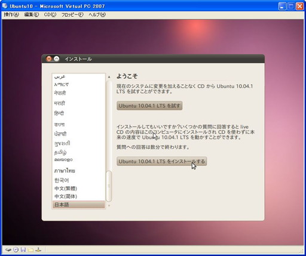Select नेपाली in the language list

[78, 93]
